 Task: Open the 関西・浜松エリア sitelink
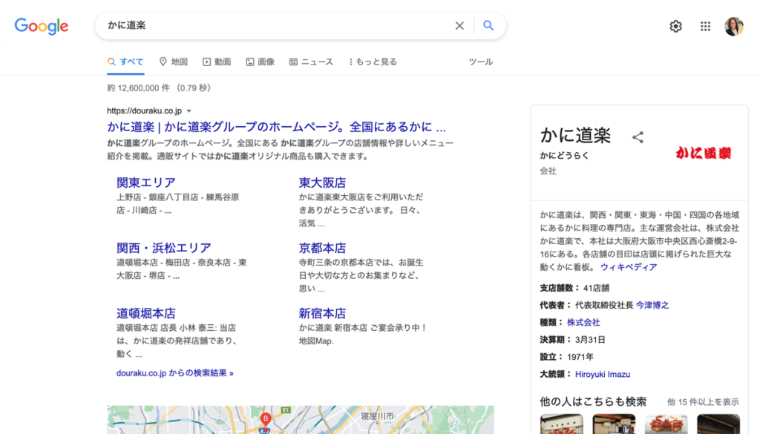click(164, 248)
